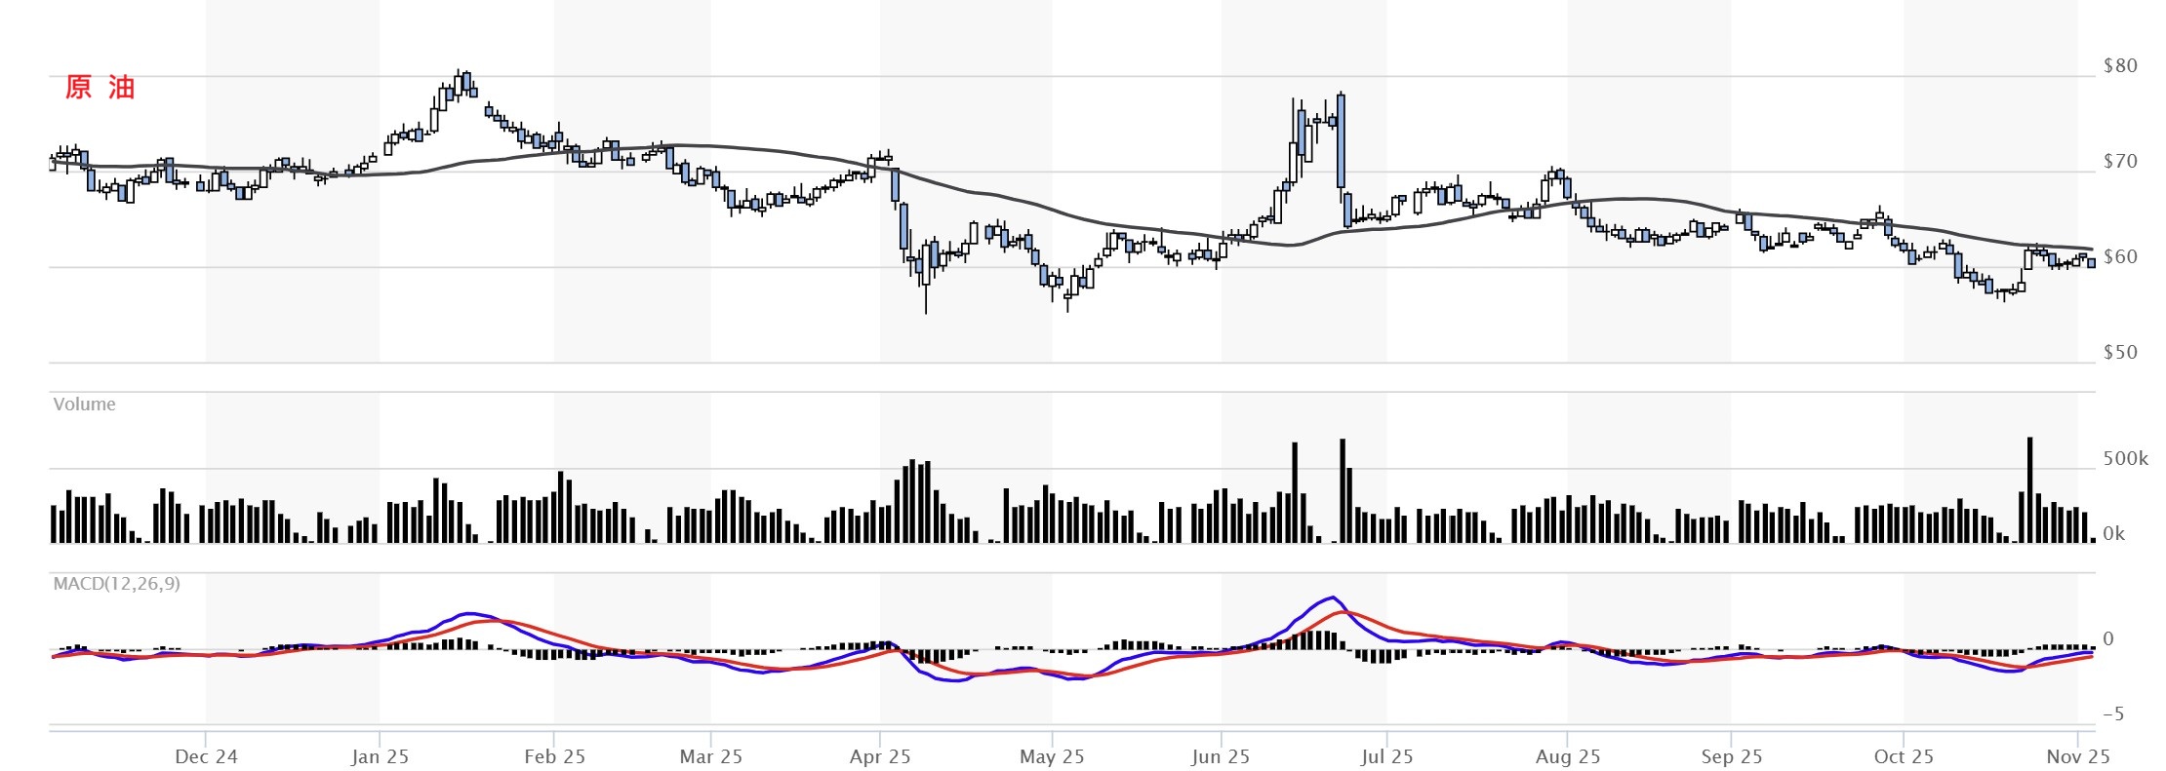This screenshot has height=771, width=2166.
Task: Click the Nov 25 axis label
Action: (x=2077, y=756)
